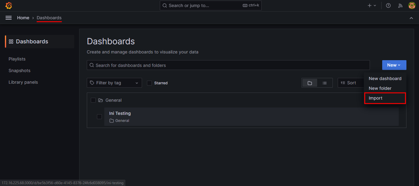Toggle the Starred filter checkbox
This screenshot has height=186, width=419.
149,83
